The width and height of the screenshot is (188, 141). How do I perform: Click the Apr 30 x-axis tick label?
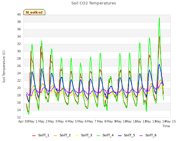point(23,121)
